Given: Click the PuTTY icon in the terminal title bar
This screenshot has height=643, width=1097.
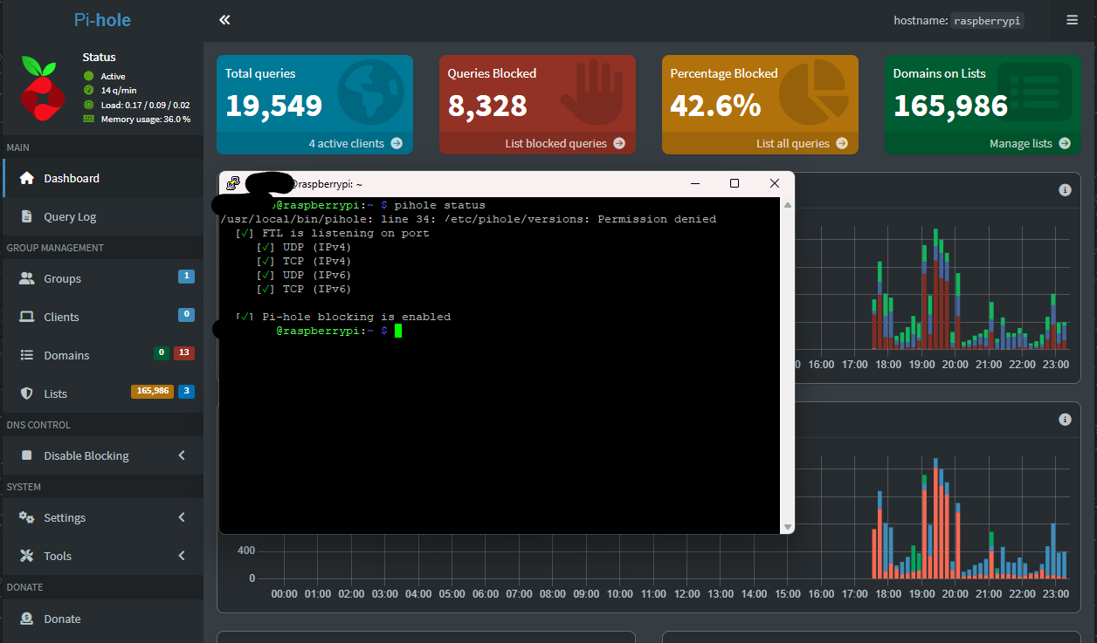Looking at the screenshot, I should click(x=233, y=184).
